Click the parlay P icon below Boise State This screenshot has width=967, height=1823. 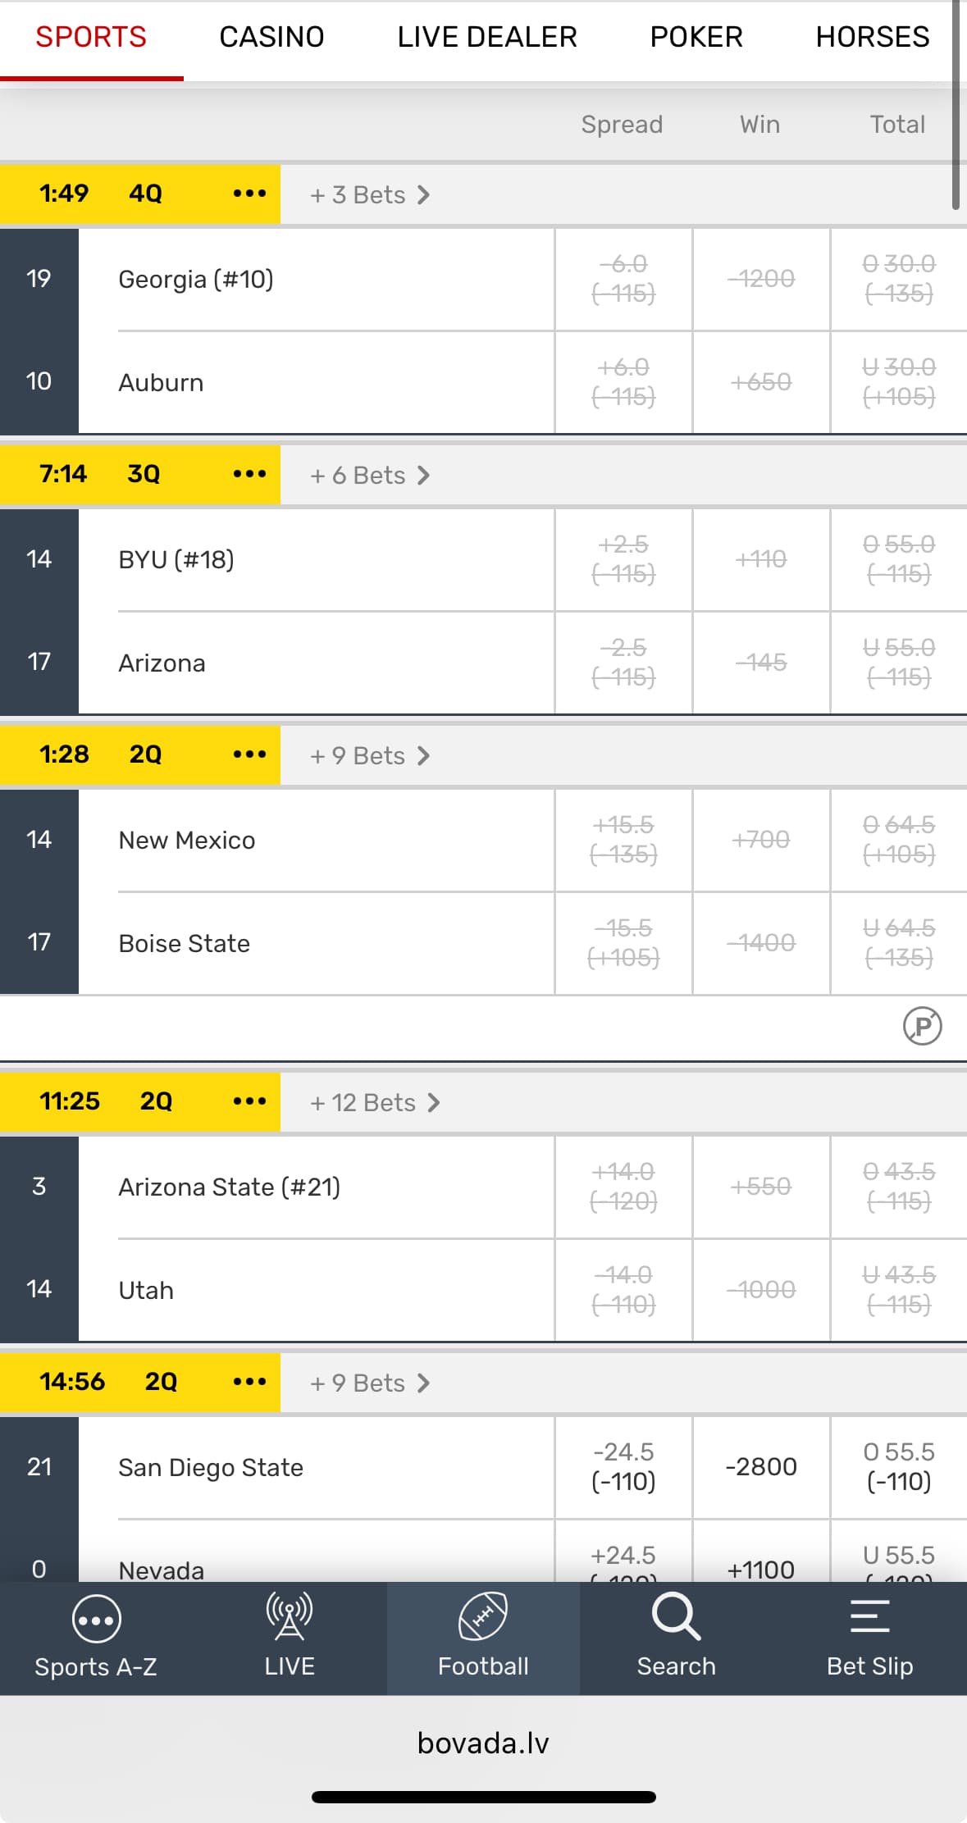coord(922,1026)
